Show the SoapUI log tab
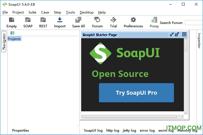 coord(93,130)
